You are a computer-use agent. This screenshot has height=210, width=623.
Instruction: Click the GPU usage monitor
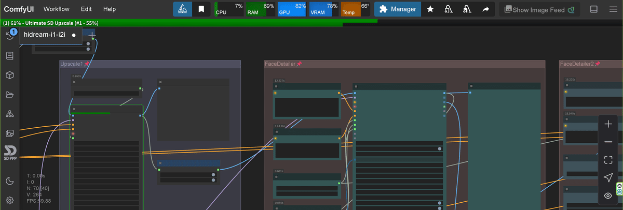tap(292, 9)
